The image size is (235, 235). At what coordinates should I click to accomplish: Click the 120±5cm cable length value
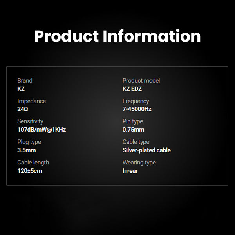pyautogui.click(x=29, y=171)
